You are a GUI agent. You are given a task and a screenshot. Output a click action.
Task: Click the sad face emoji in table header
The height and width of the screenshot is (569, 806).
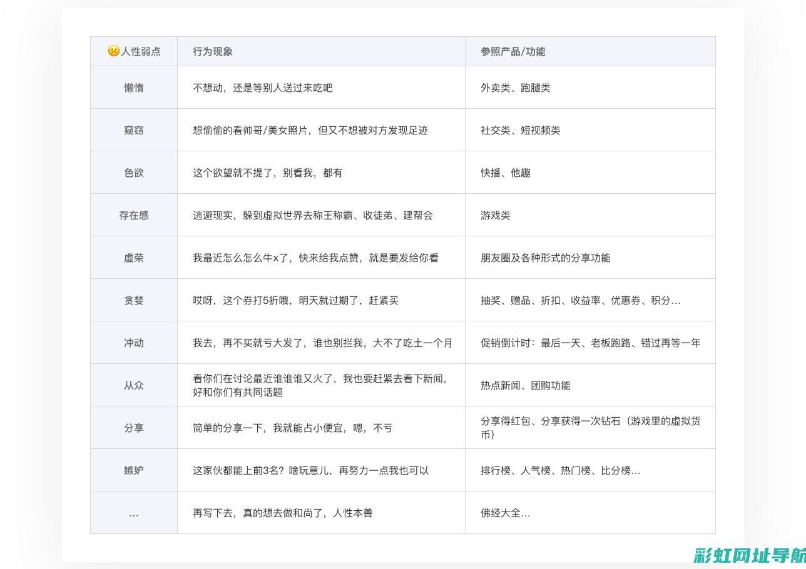tap(113, 51)
